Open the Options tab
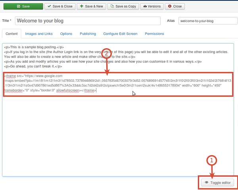This screenshot has width=238, height=190. tap(66, 34)
